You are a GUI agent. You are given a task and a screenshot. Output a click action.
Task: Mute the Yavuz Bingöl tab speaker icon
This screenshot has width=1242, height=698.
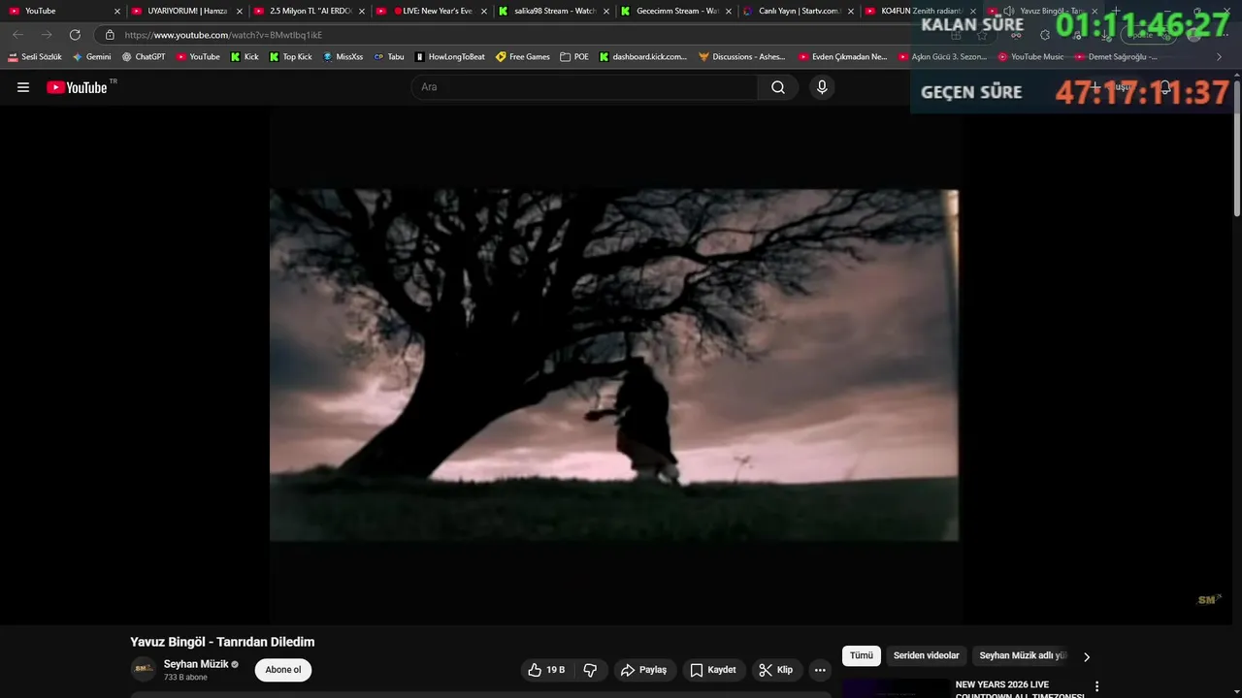pos(1009,11)
